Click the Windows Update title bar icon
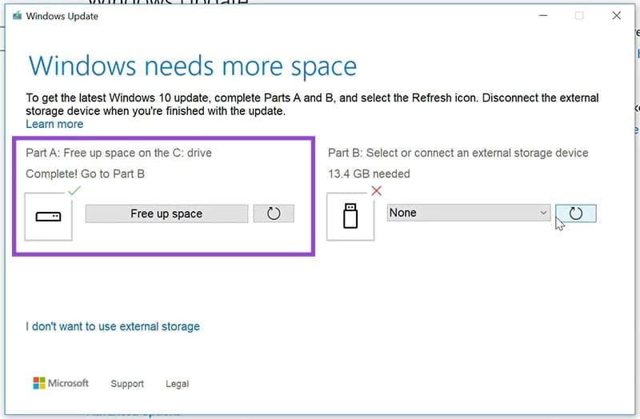This screenshot has width=640, height=419. click(x=16, y=16)
